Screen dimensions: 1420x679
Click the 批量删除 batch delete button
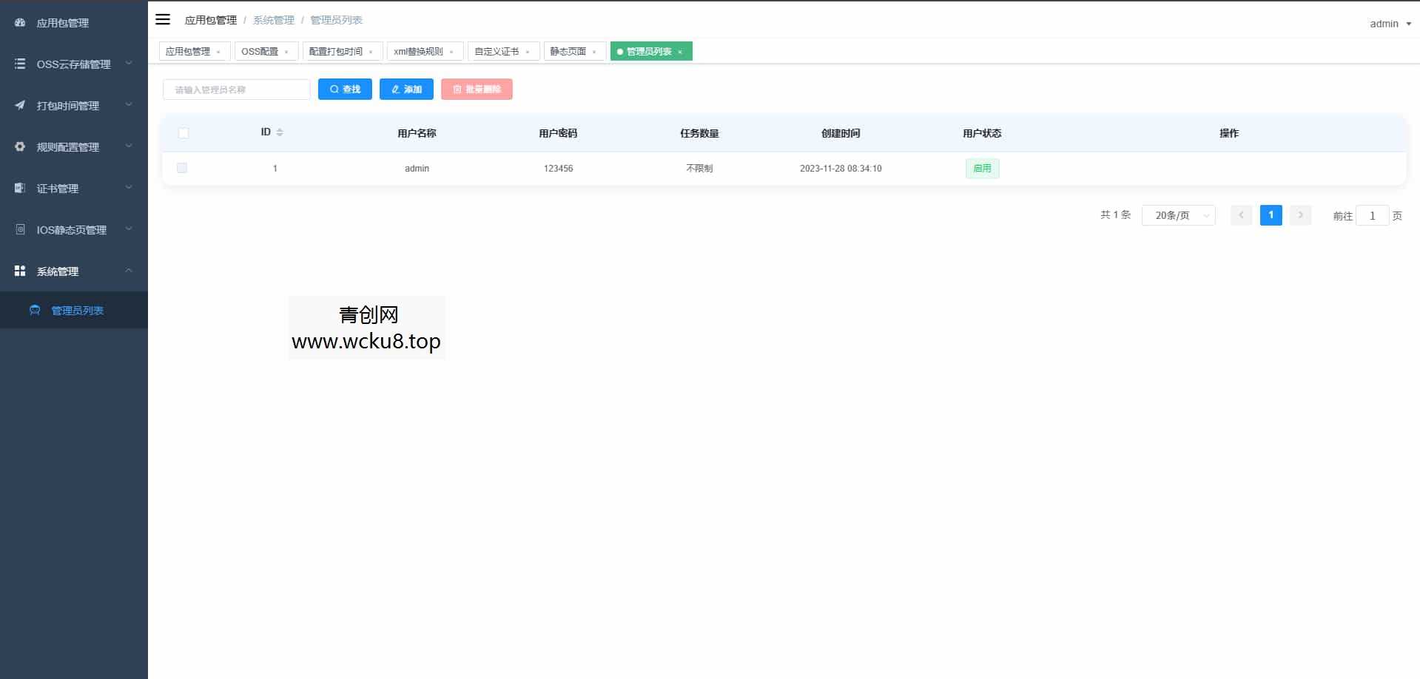pyautogui.click(x=477, y=89)
